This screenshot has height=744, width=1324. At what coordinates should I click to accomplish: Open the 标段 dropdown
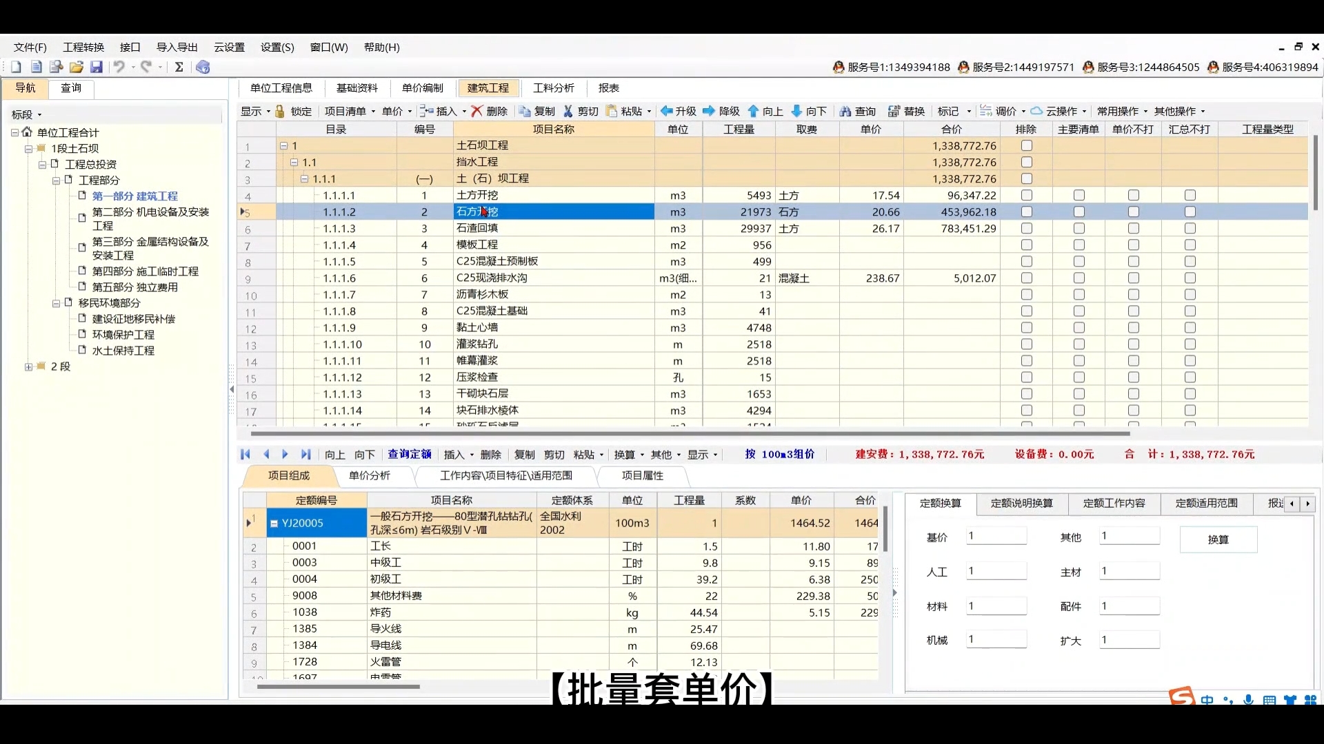coord(26,114)
